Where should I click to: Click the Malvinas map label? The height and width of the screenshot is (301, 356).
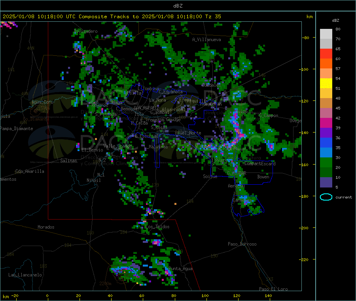[x=157, y=147]
